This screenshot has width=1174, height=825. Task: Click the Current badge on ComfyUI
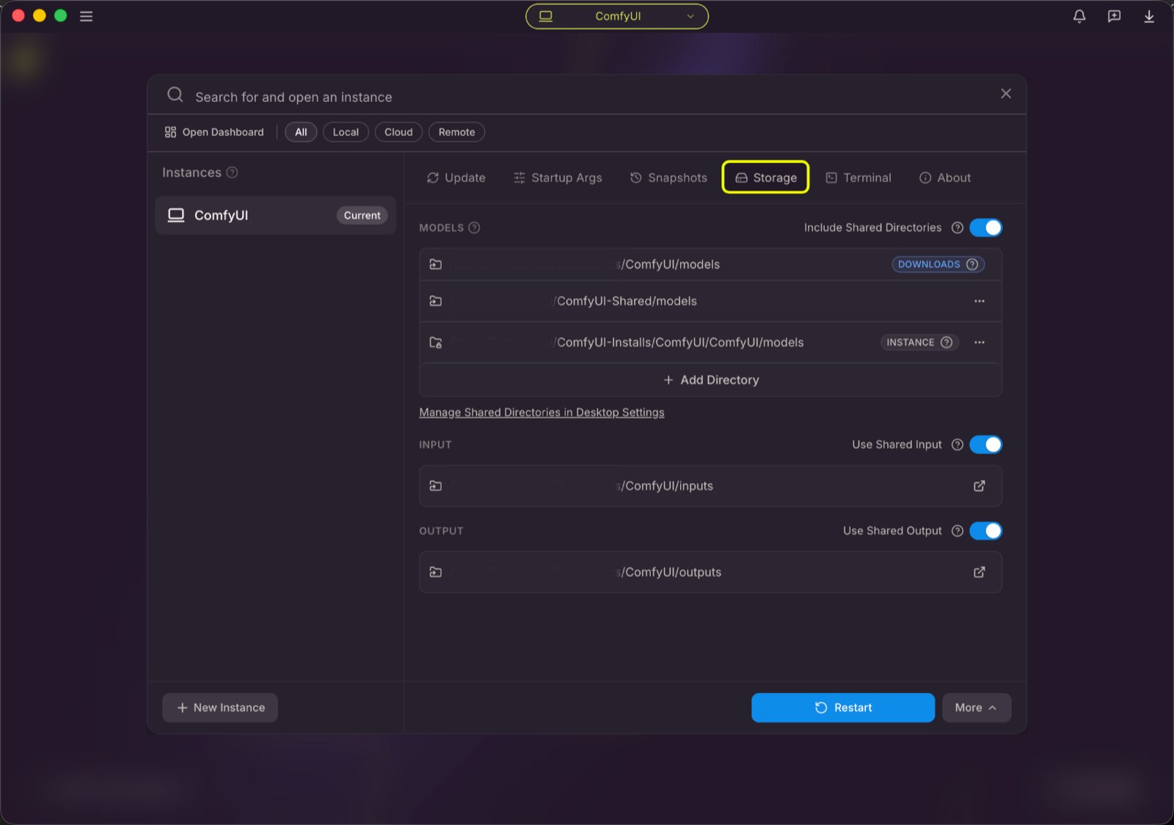pyautogui.click(x=362, y=215)
